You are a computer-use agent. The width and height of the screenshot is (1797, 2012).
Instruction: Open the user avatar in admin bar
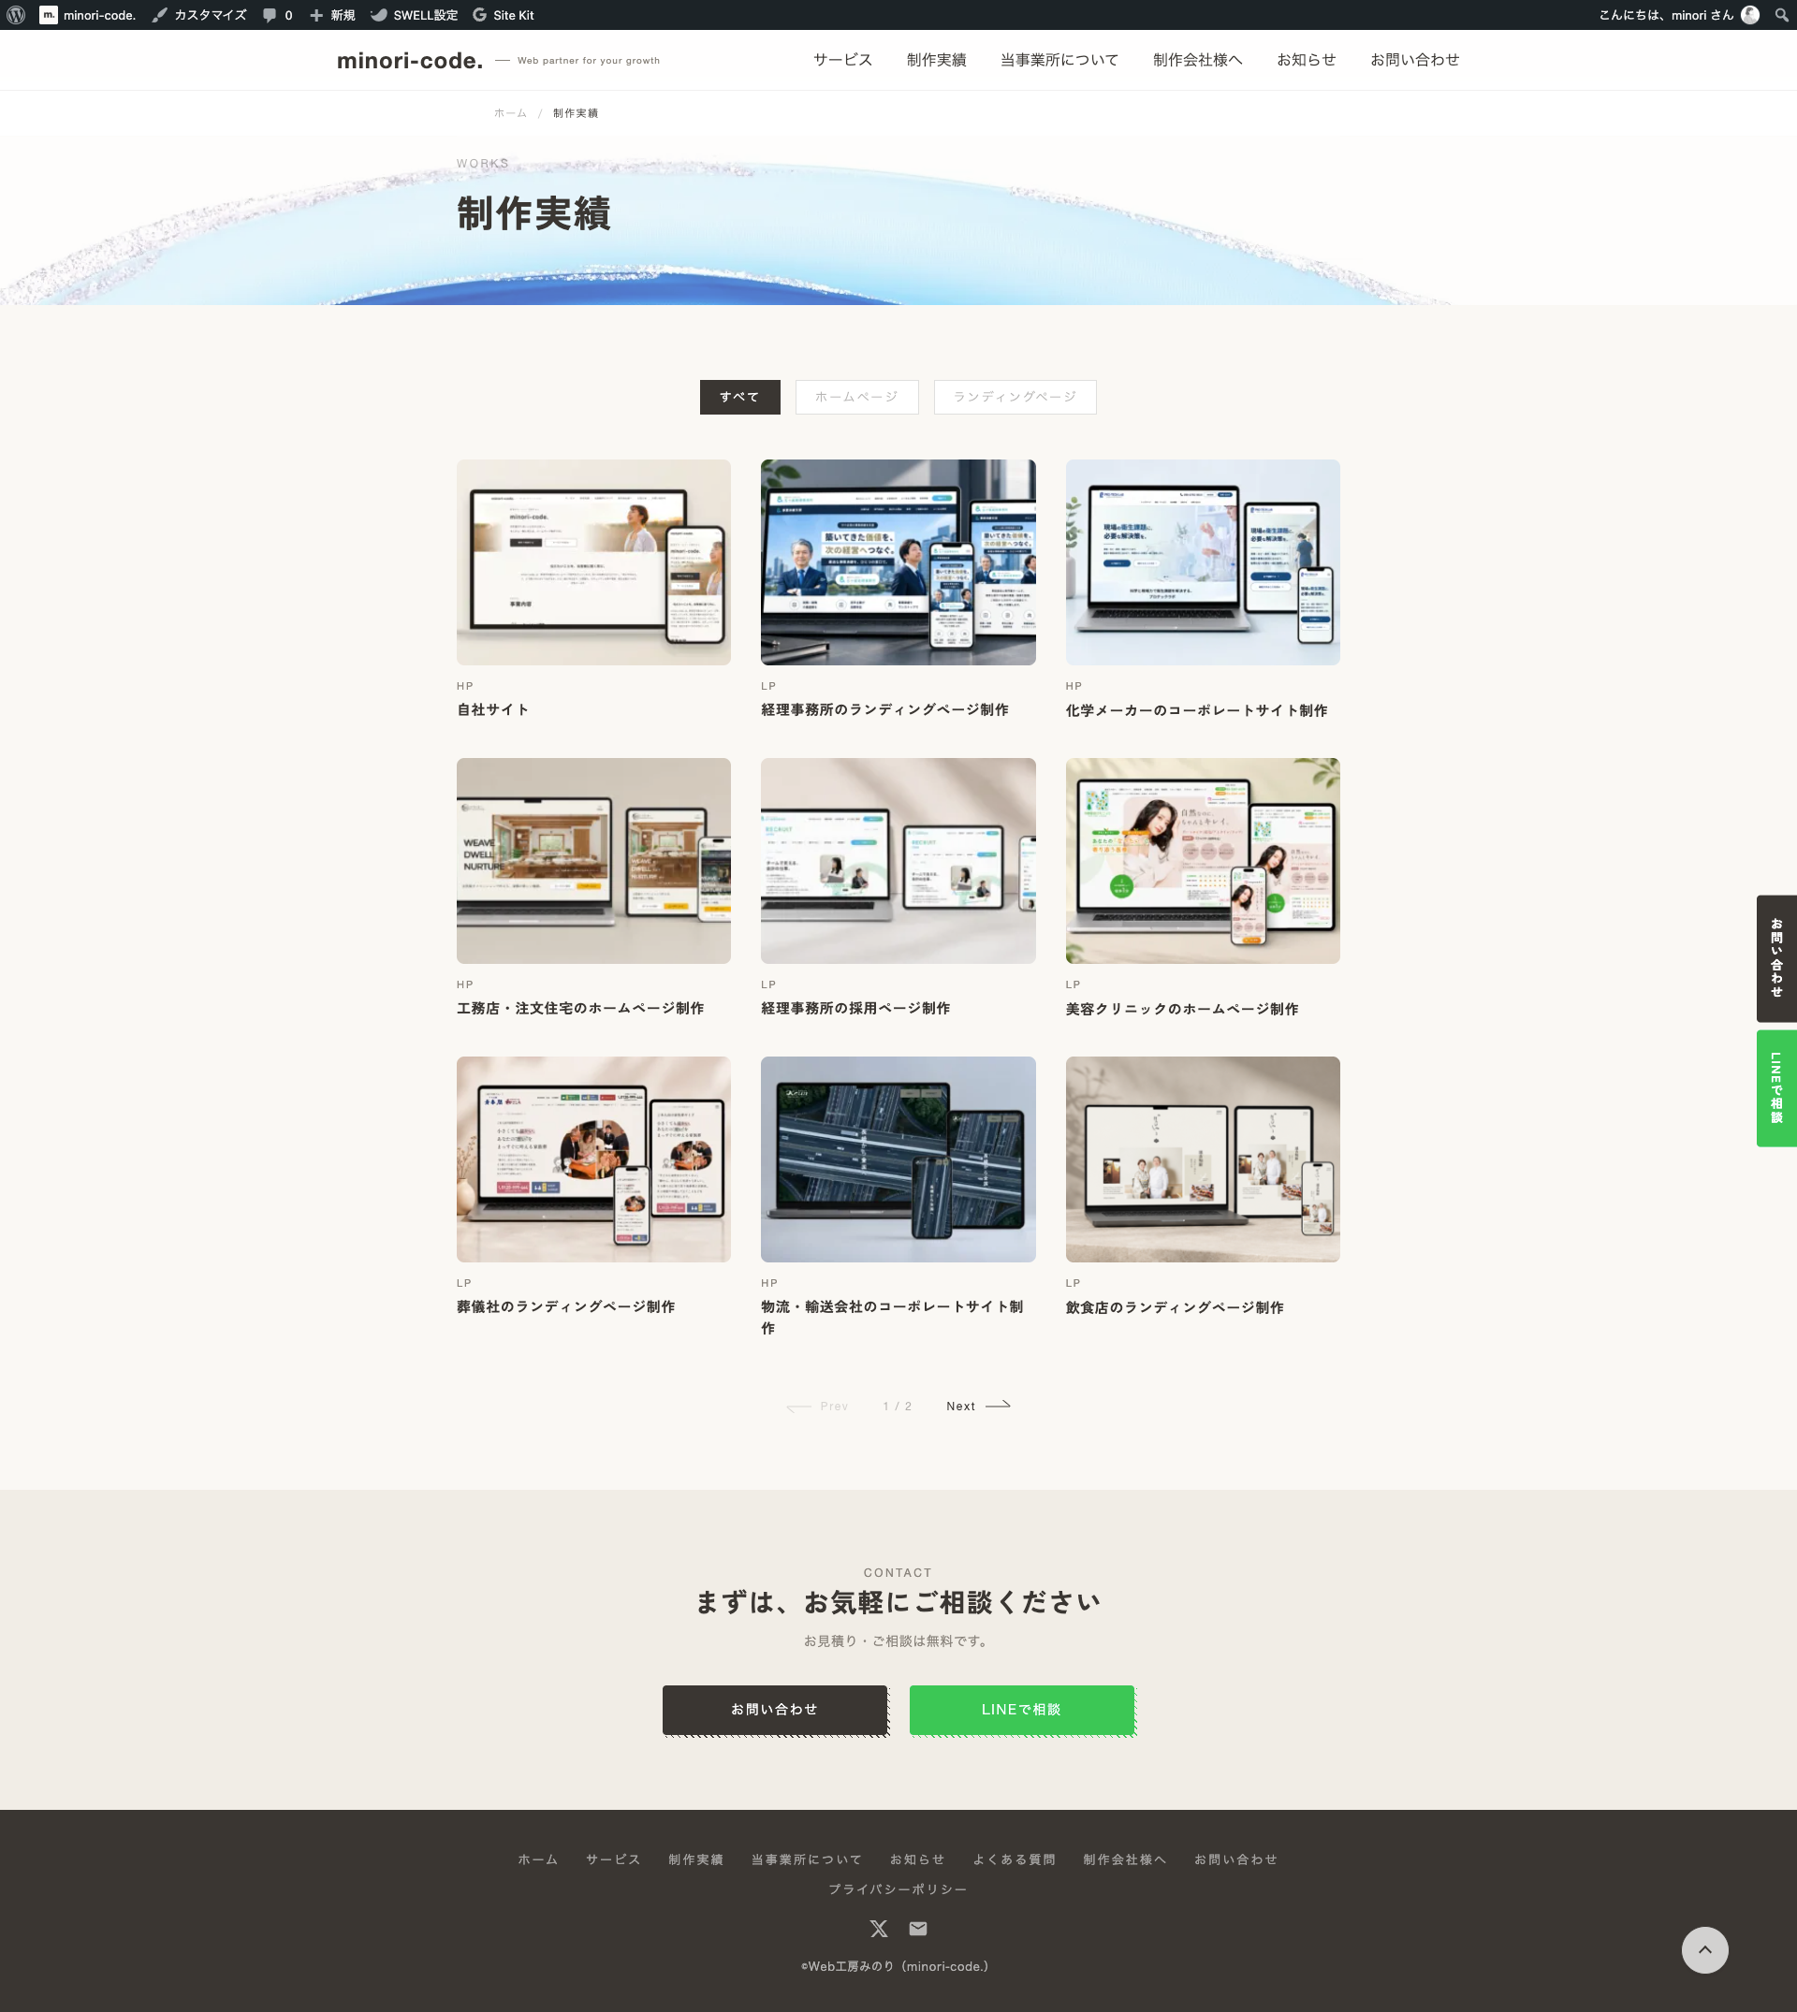[x=1750, y=15]
